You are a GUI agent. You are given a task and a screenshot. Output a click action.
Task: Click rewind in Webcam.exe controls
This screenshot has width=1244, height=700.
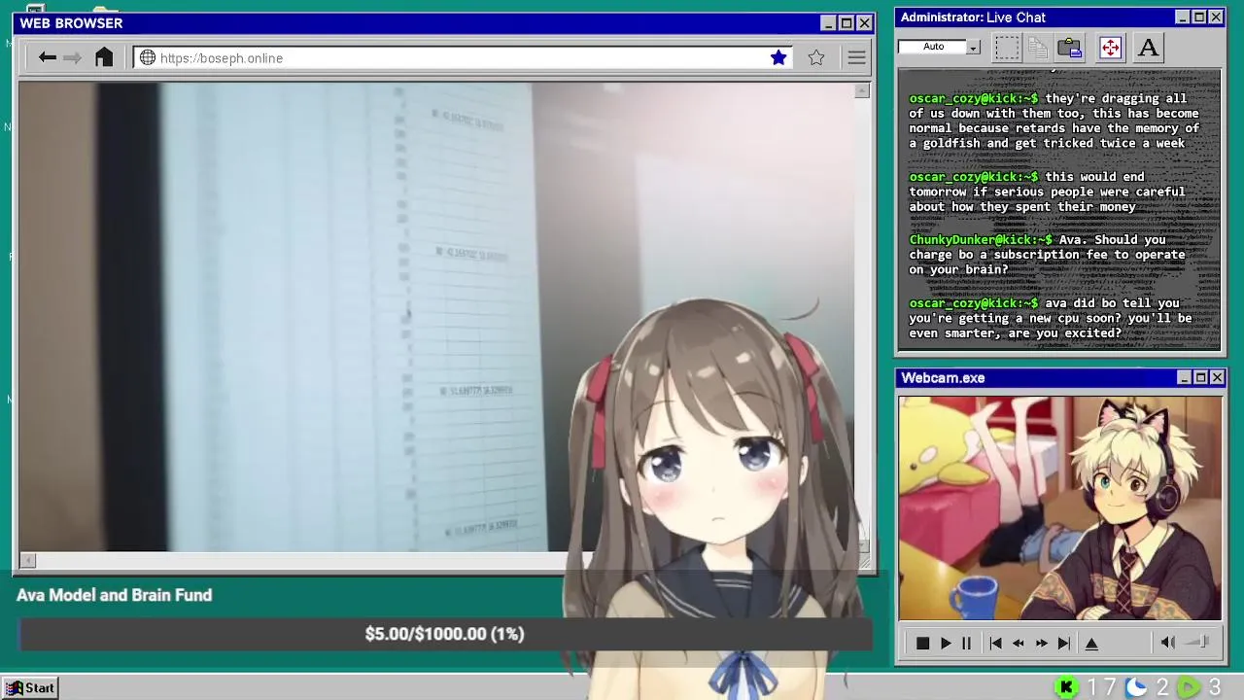1018,643
